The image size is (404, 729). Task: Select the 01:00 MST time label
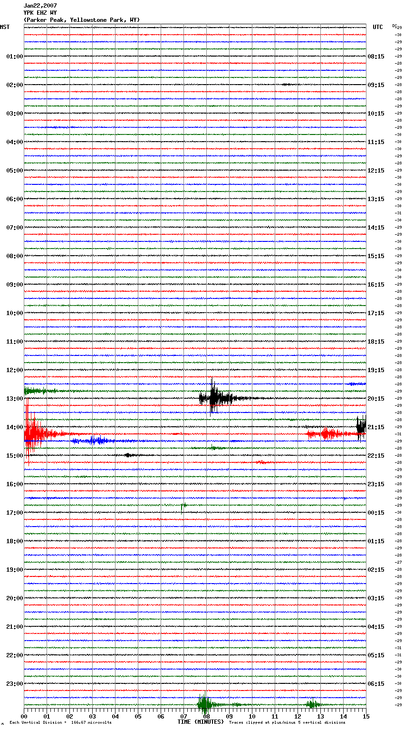click(x=15, y=57)
